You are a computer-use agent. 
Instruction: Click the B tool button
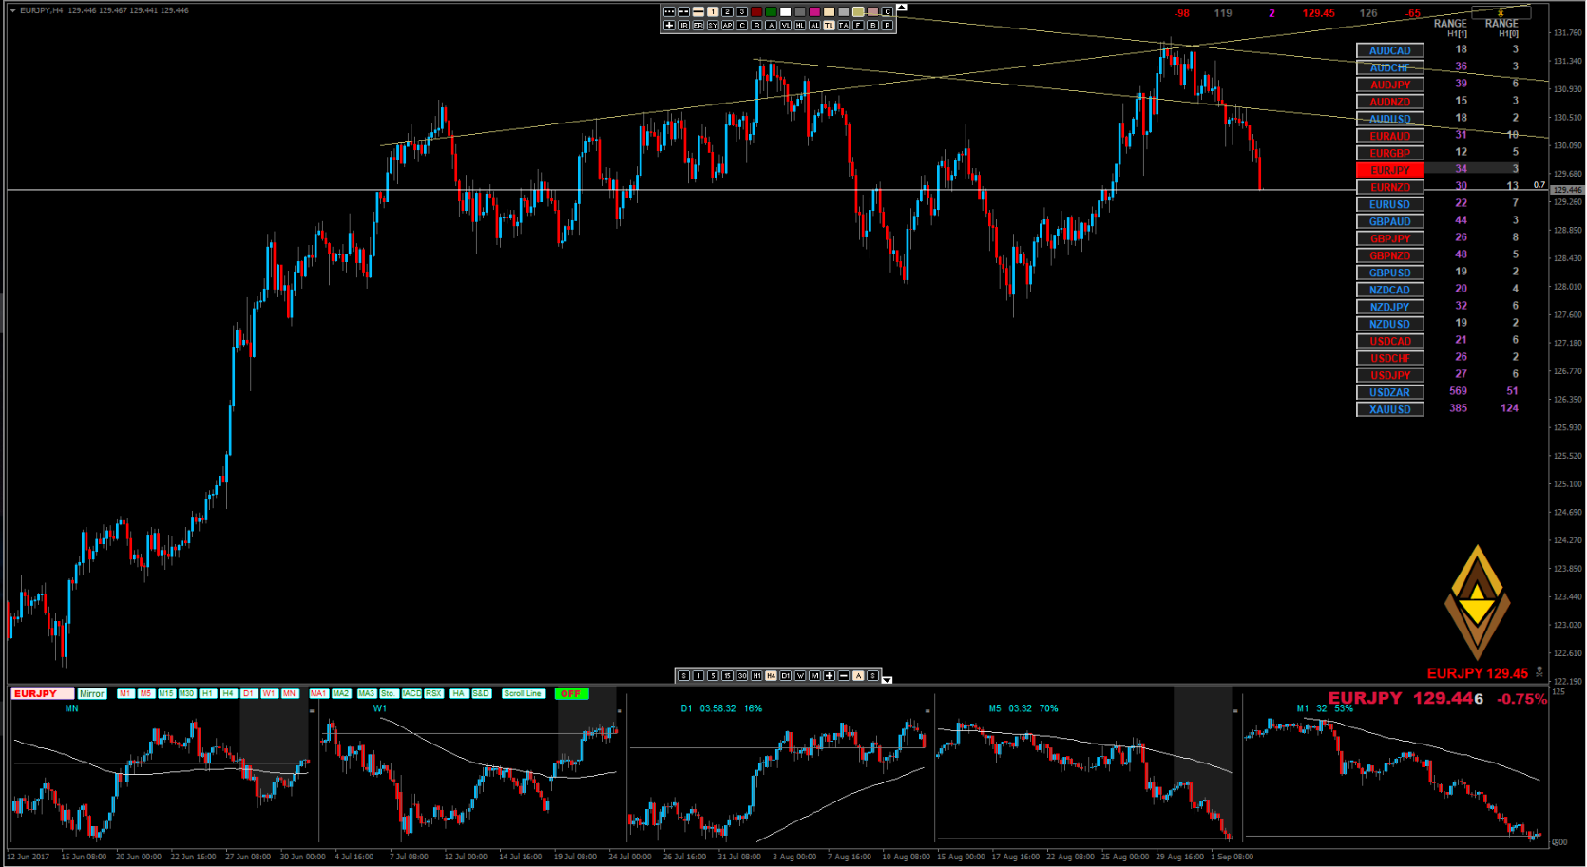pyautogui.click(x=872, y=26)
